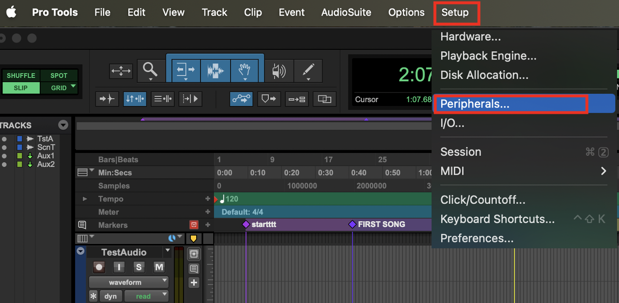Expand the Tempo ruler disclosure triangle
619x303 pixels.
(x=85, y=199)
